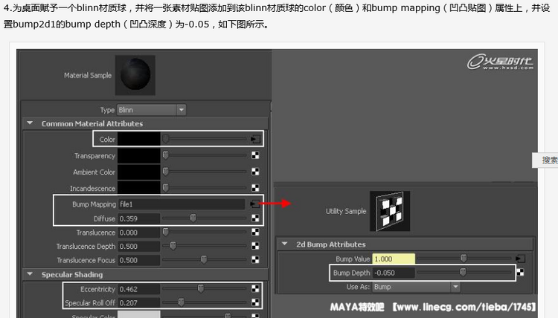Click the Ambient Color checker map button
Viewport: 558px width, 318px height.
(255, 172)
